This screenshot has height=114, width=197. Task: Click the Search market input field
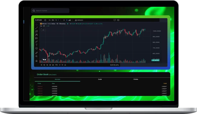(x=51, y=11)
